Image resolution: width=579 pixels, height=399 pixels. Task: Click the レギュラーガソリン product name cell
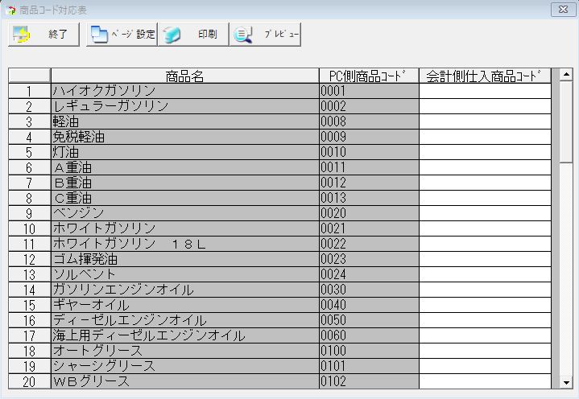pos(184,106)
